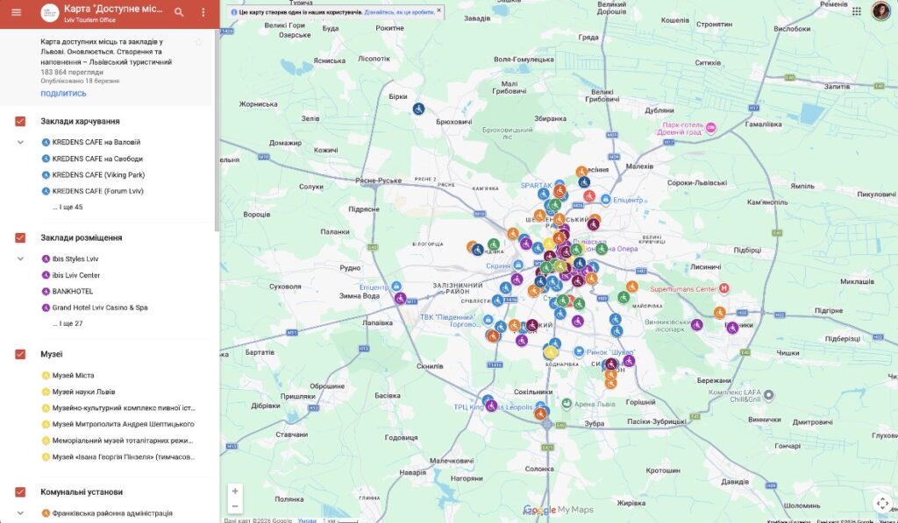Click the Комплекс LAFA Chill&Grill pin
This screenshot has height=523, width=898.
768,395
